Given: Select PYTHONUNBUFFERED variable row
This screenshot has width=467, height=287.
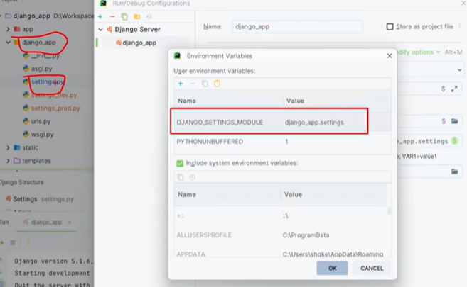Looking at the screenshot, I should click(x=282, y=142).
